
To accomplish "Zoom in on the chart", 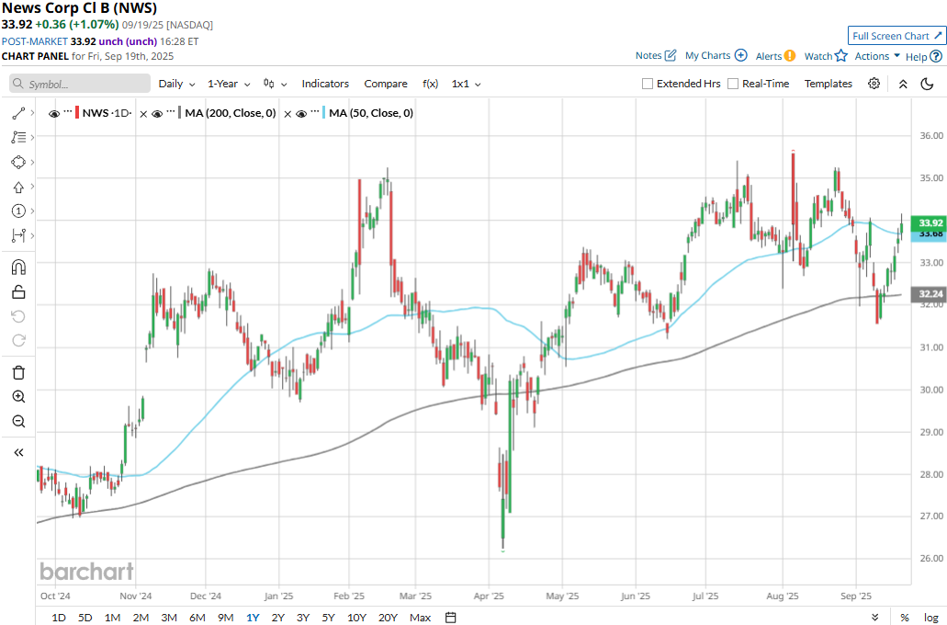I will coord(18,397).
